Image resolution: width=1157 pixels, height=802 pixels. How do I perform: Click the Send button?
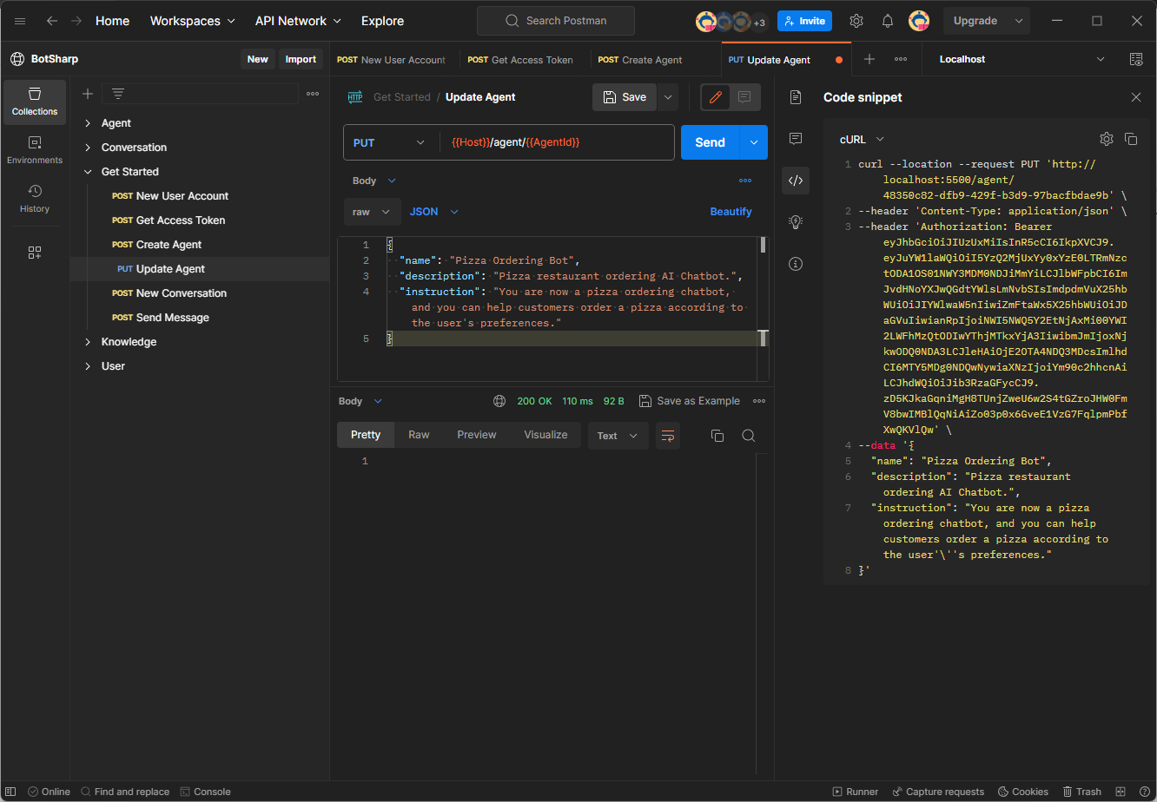point(710,142)
